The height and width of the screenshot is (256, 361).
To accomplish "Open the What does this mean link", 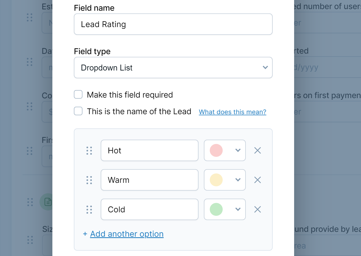I will [232, 112].
